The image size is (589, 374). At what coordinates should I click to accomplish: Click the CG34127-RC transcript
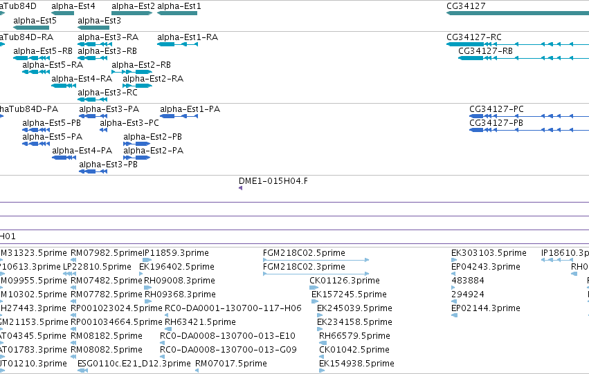click(x=518, y=44)
